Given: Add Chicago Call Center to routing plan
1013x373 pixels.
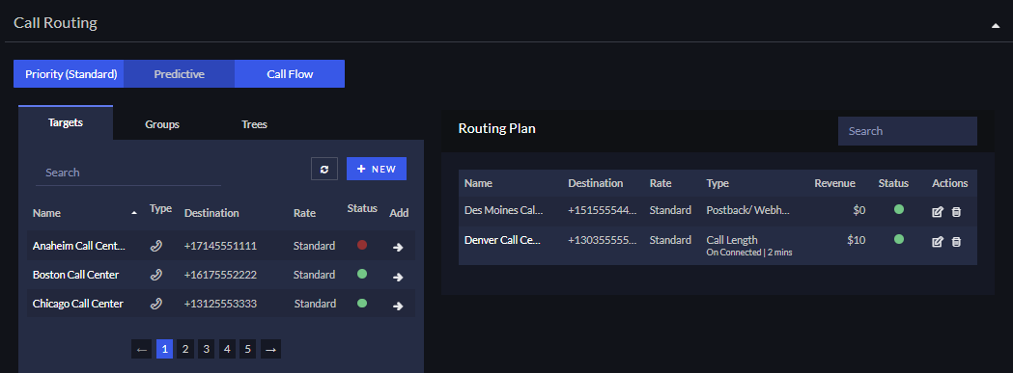Looking at the screenshot, I should pos(398,306).
